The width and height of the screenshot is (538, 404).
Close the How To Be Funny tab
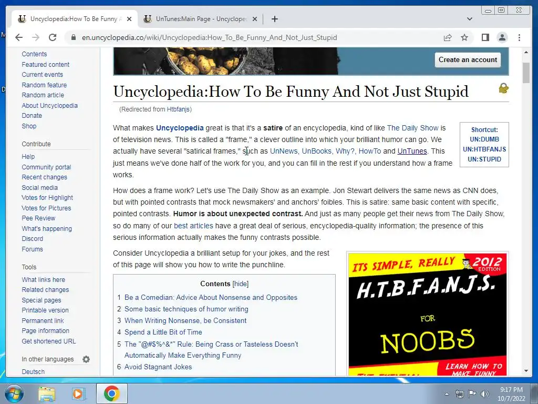coord(129,19)
